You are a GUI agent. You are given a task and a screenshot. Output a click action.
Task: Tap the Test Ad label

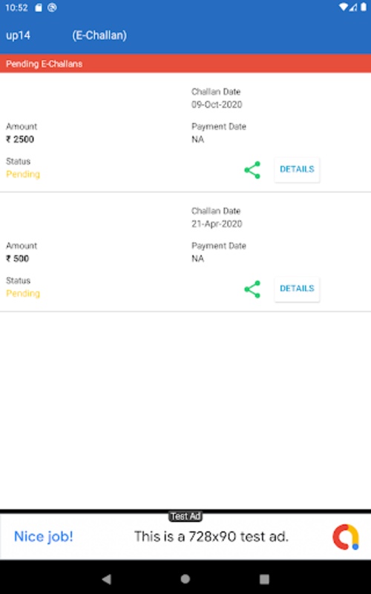point(185,516)
